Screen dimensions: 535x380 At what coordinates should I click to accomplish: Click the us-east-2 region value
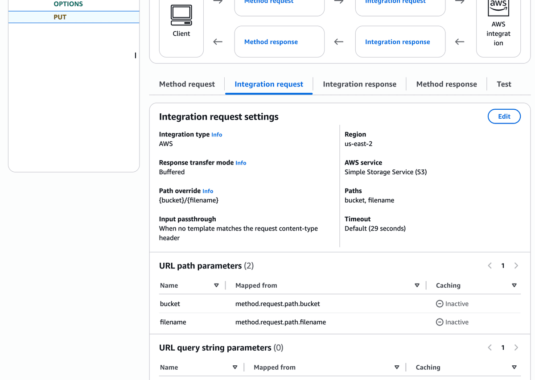tap(358, 144)
